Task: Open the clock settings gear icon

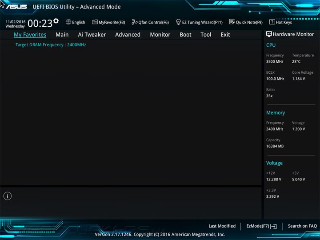Action: [56, 20]
